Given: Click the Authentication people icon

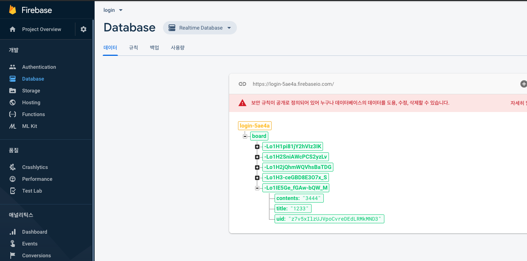Looking at the screenshot, I should point(13,67).
